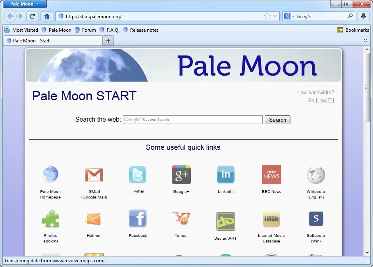Click the Internet Movie Database text link

[271, 238]
